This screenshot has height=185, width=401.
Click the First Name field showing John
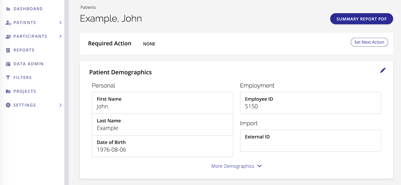pos(162,103)
